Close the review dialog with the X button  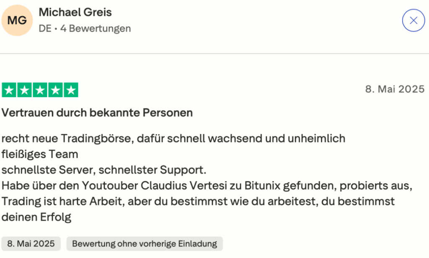pos(413,20)
